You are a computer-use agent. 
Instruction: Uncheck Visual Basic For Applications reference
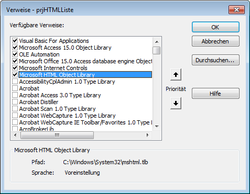(x=15, y=41)
